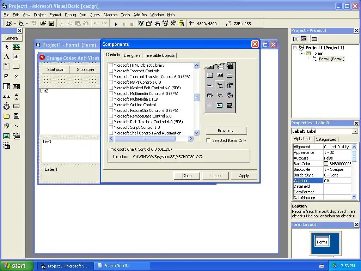Switch to Categorized properties tab
The image size is (361, 271).
point(326,139)
